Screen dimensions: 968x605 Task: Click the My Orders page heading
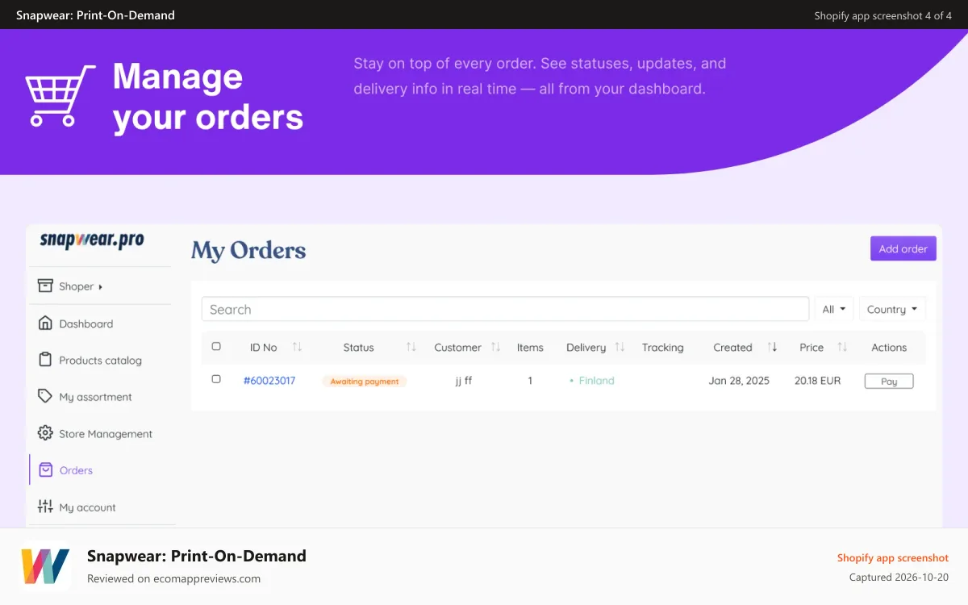(248, 251)
